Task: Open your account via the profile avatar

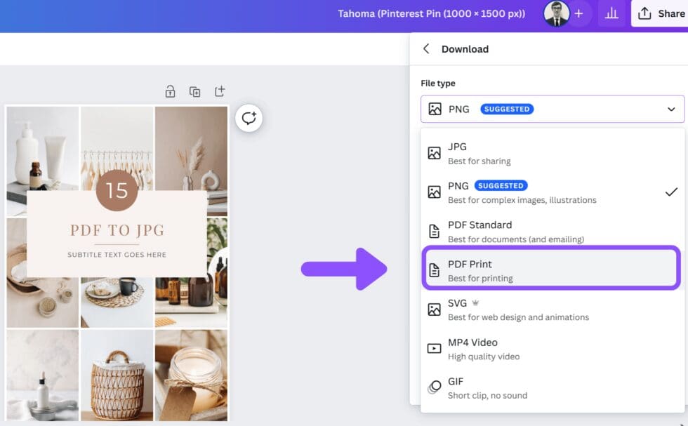Action: [x=556, y=13]
